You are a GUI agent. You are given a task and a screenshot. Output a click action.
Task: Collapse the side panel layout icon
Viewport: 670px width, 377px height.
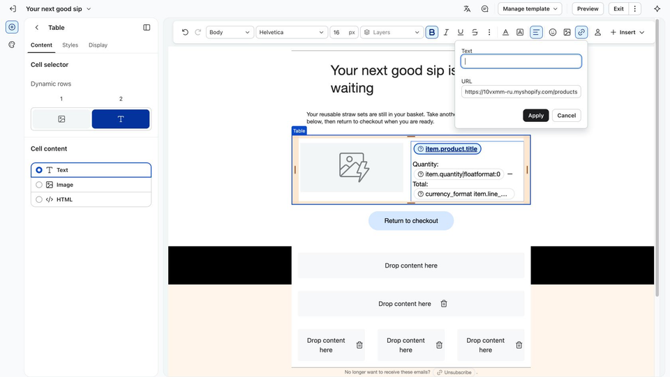[x=147, y=27]
